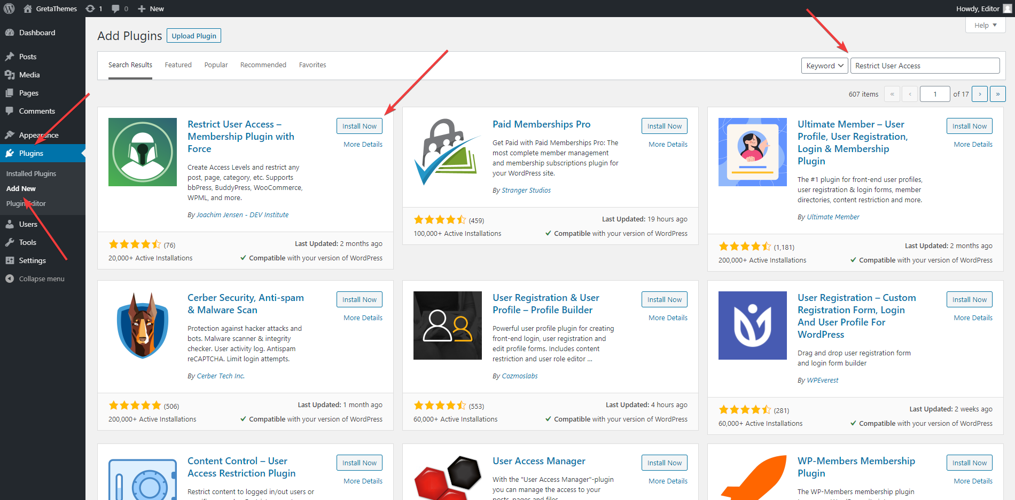Open author link Stranger Studios
This screenshot has height=500, width=1015.
(x=526, y=190)
